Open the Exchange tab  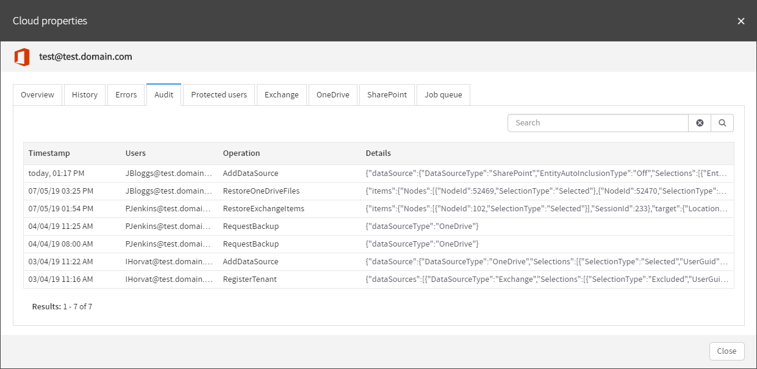pos(282,95)
